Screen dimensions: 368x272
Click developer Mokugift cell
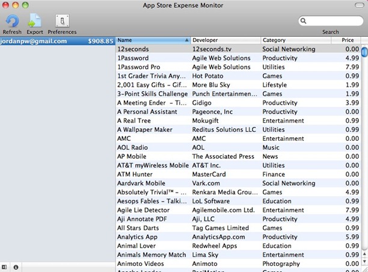pos(206,120)
